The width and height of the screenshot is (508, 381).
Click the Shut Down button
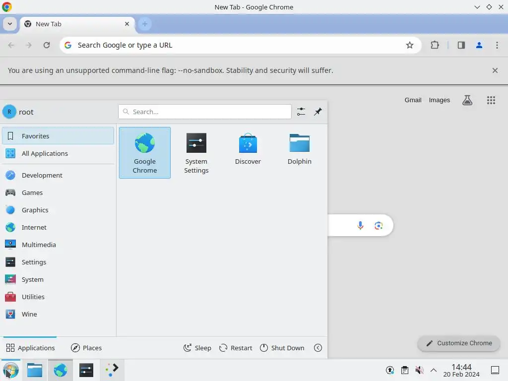tap(282, 348)
